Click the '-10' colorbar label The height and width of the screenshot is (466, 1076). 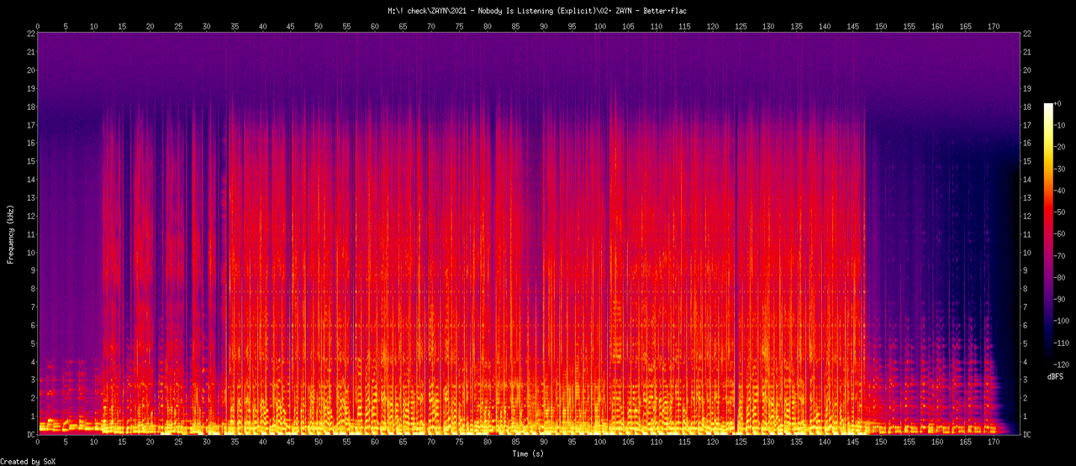click(1060, 125)
